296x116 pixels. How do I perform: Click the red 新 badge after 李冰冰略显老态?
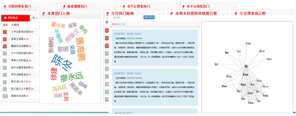click(30, 75)
